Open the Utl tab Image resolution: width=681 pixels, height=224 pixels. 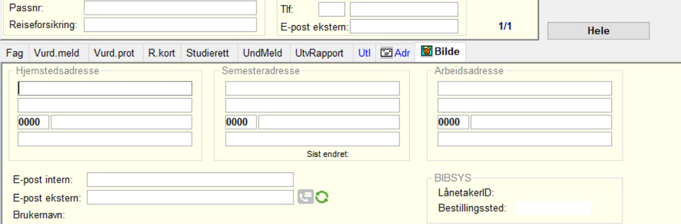(x=364, y=53)
